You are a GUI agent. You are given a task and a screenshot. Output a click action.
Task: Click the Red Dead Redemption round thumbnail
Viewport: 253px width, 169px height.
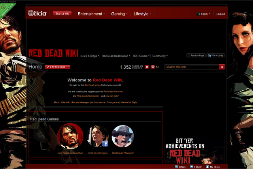tap(70, 136)
